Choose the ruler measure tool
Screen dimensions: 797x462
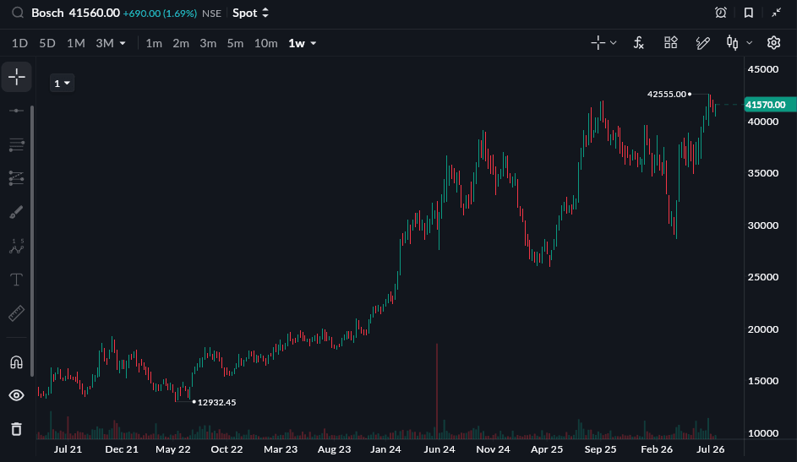click(x=16, y=313)
